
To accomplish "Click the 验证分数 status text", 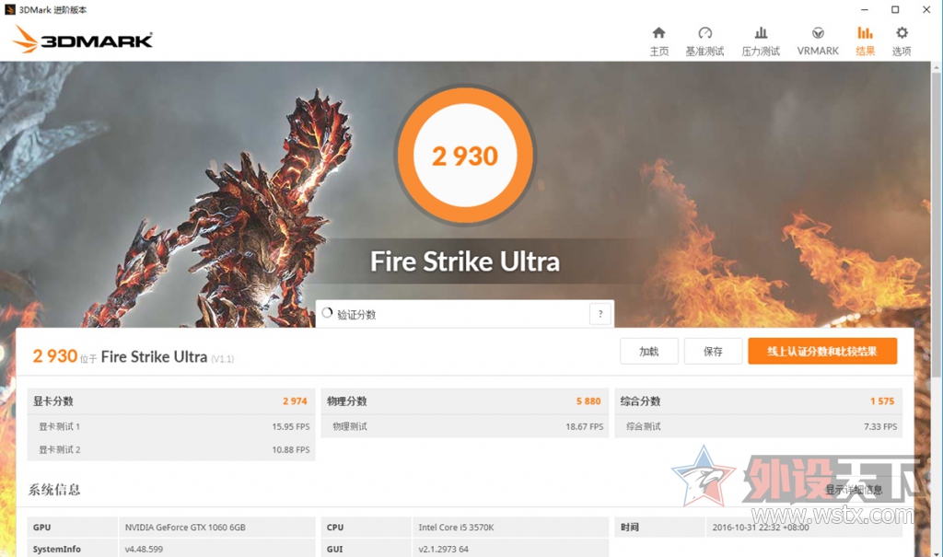I will pos(356,315).
